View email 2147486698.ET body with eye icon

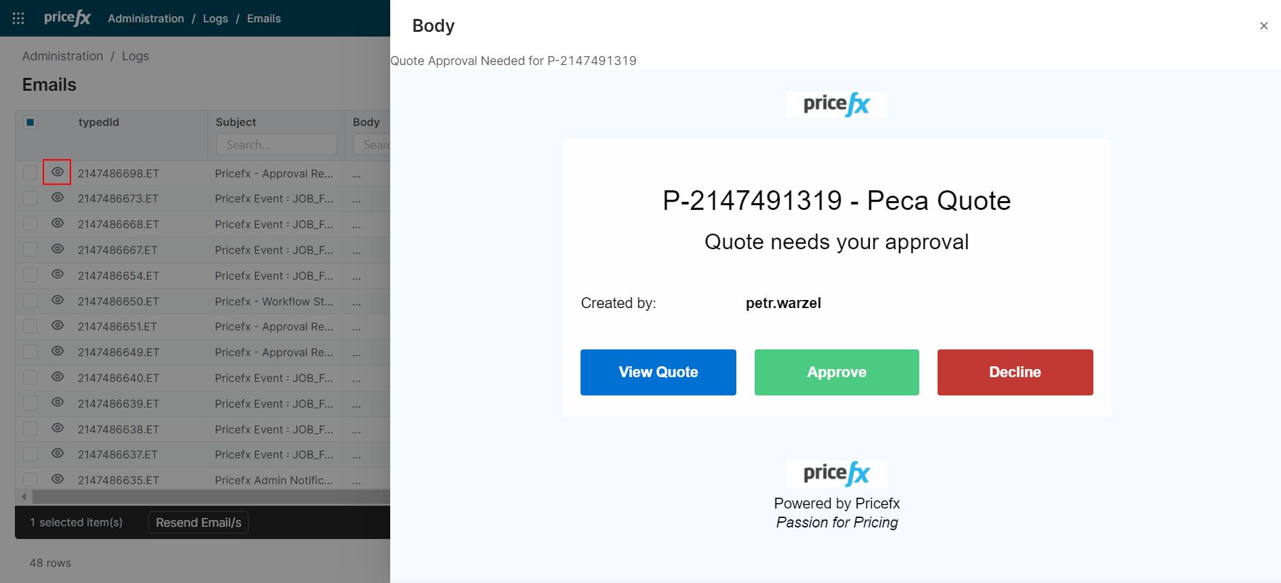pos(58,172)
